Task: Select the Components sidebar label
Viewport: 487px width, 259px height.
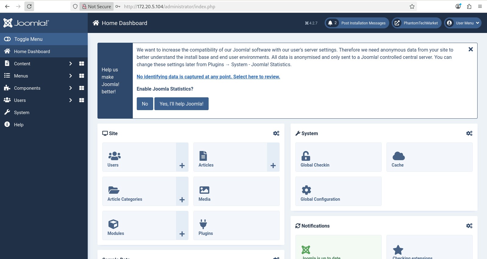Action: pos(27,88)
